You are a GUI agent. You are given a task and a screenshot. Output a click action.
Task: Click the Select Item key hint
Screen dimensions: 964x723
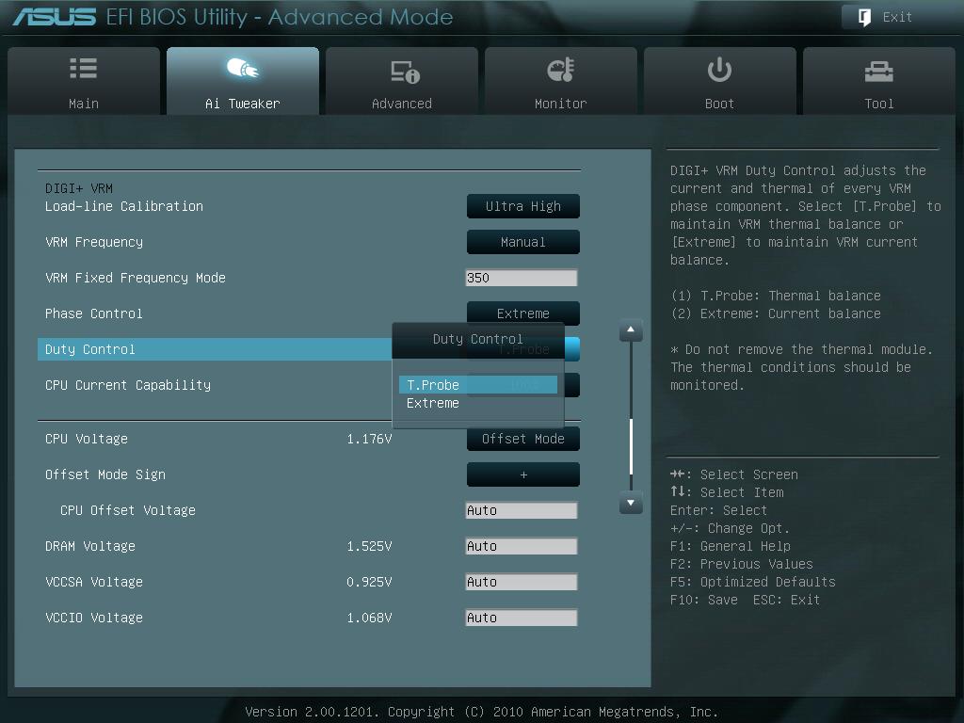click(x=727, y=492)
